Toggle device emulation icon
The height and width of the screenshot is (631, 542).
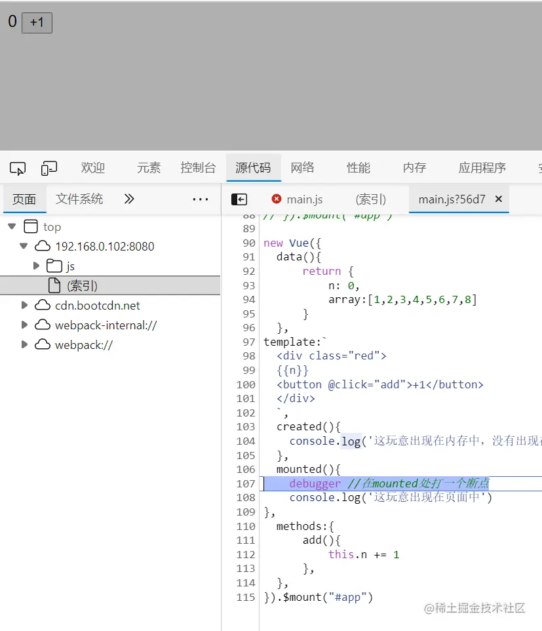(49, 168)
